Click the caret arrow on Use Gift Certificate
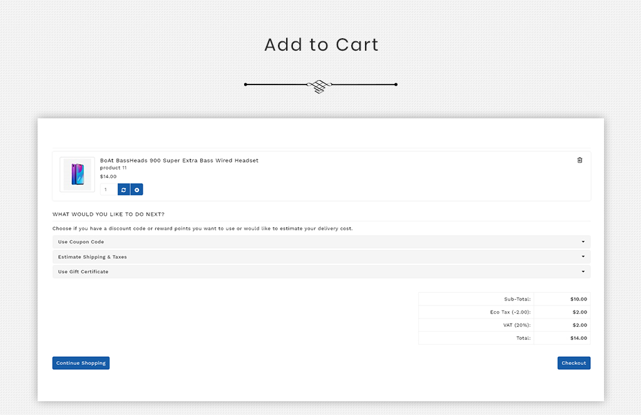 tap(583, 272)
